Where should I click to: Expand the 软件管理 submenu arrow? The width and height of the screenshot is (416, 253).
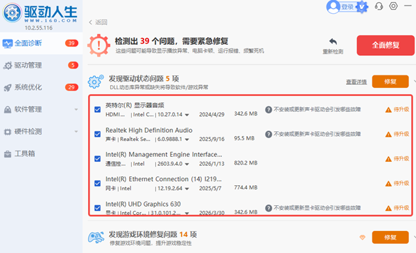click(76, 109)
